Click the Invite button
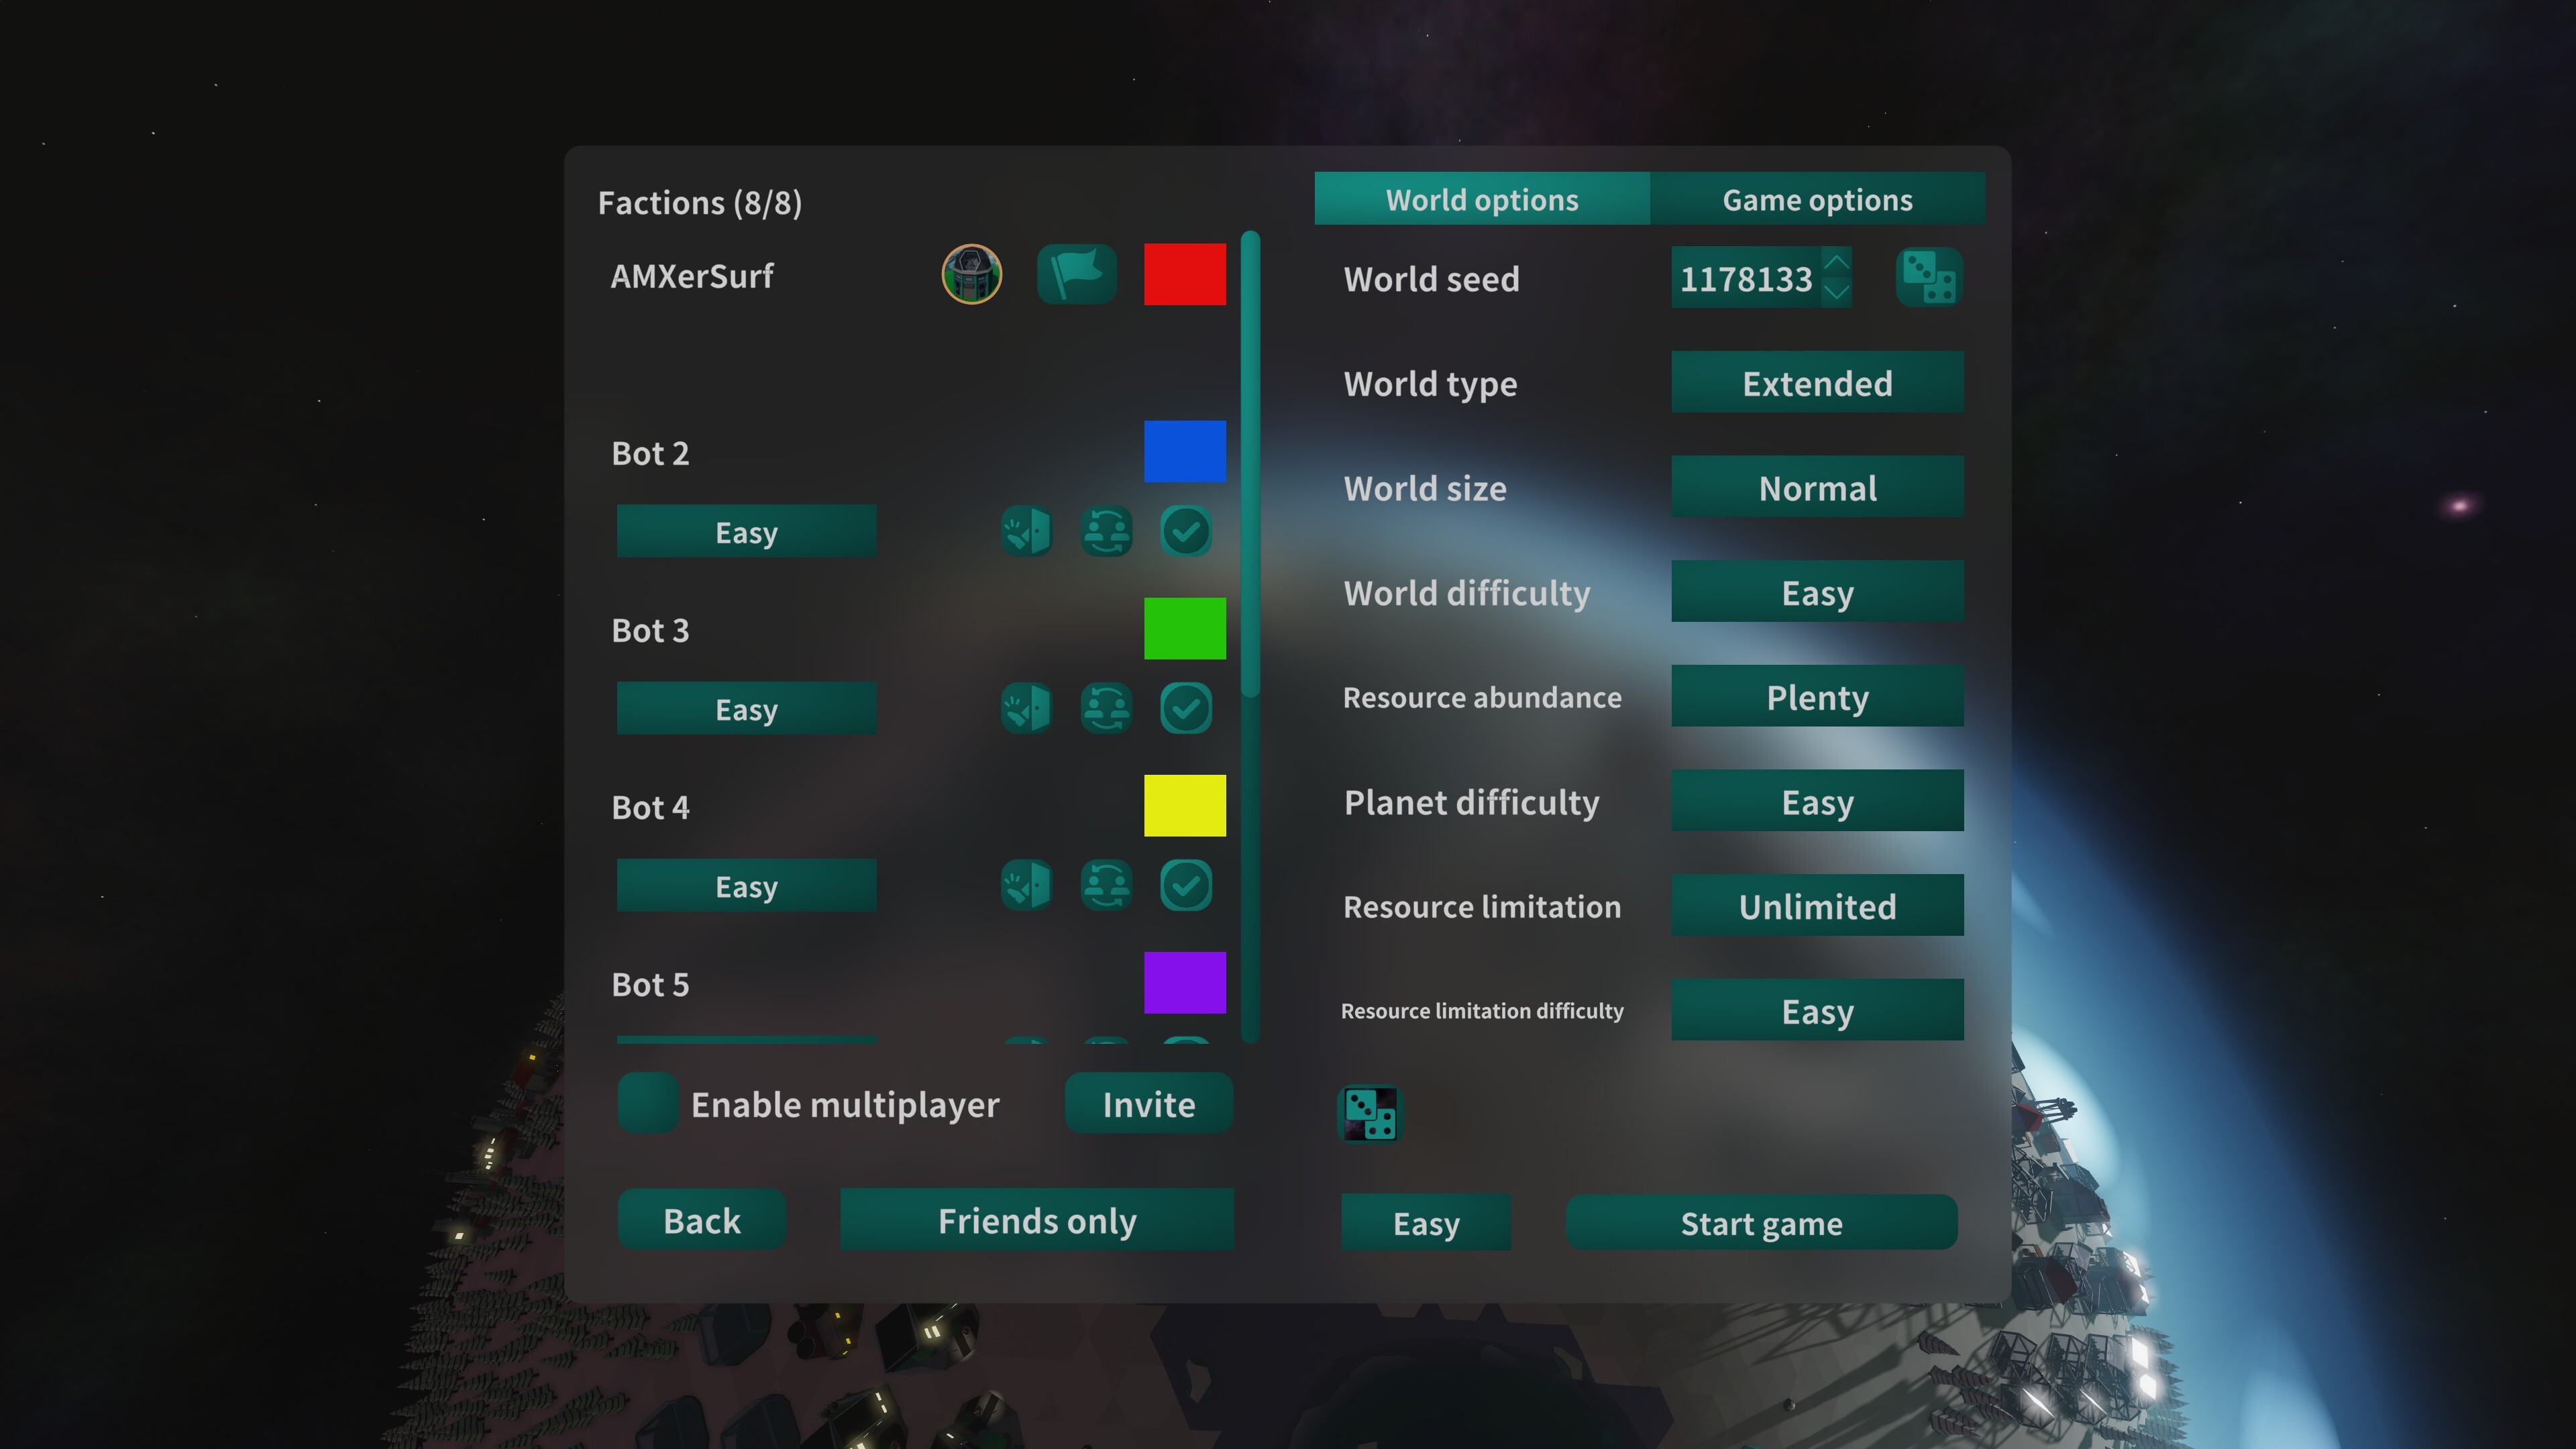The width and height of the screenshot is (2576, 1449). coord(1149,1103)
